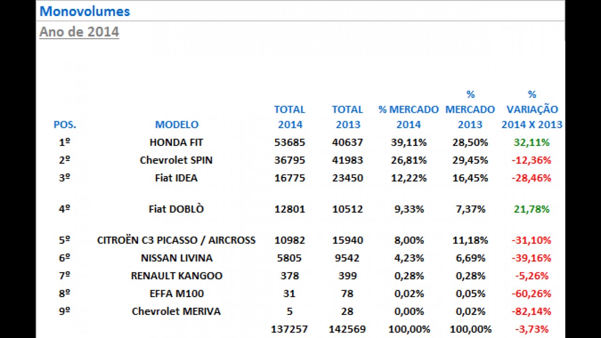601x338 pixels.
Task: Click the overall -3,73% variation
Action: tap(532, 329)
